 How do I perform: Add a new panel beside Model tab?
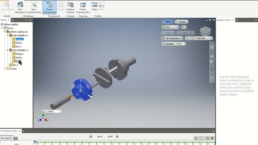coord(12,20)
